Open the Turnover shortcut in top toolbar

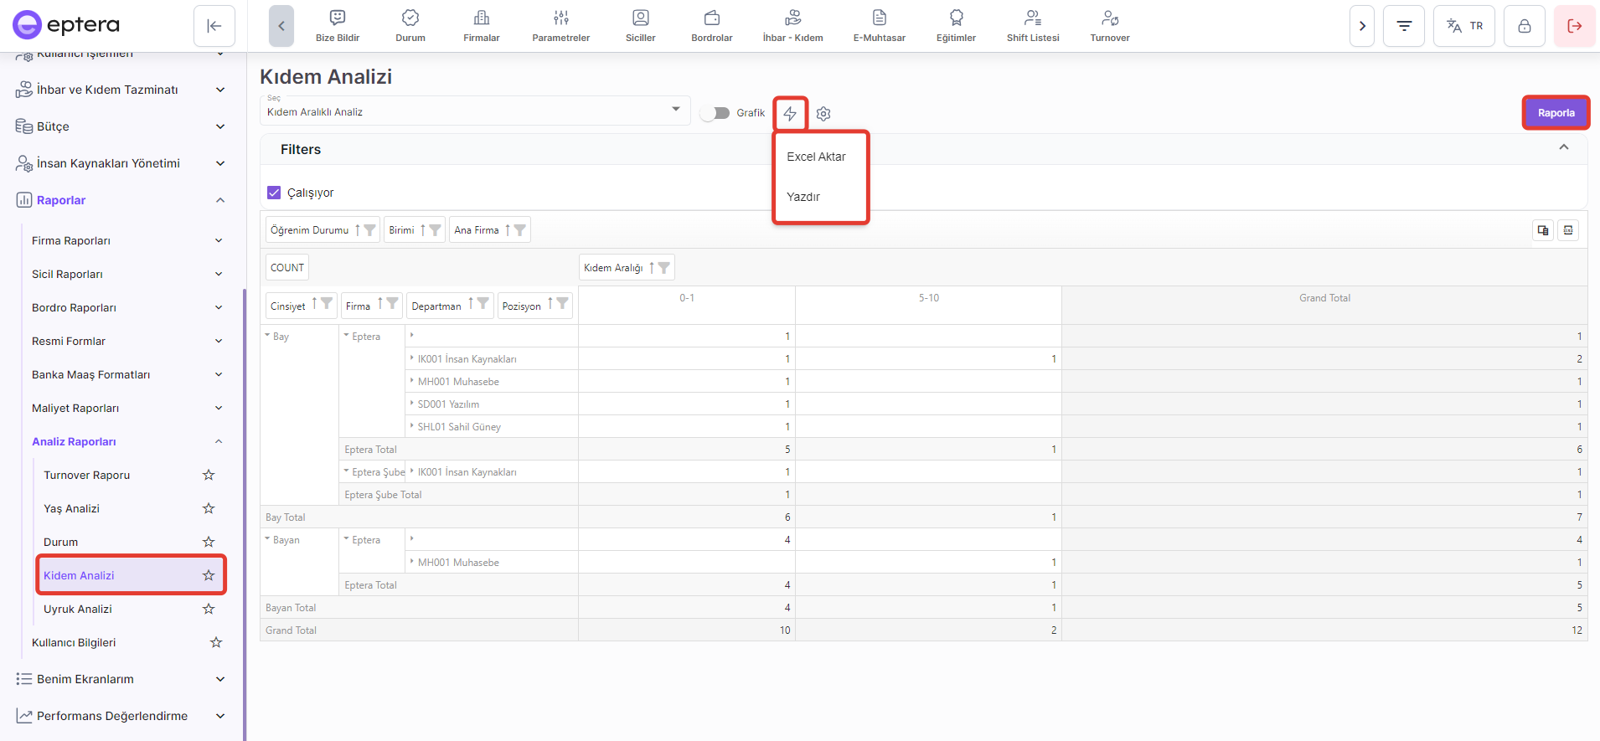click(x=1109, y=26)
